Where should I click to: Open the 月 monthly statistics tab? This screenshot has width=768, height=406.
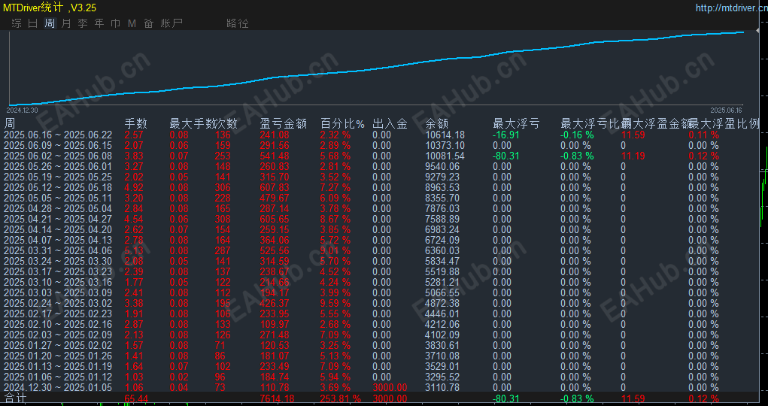[66, 23]
